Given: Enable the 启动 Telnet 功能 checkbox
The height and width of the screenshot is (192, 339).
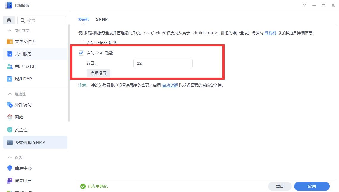Looking at the screenshot, I should coord(81,43).
